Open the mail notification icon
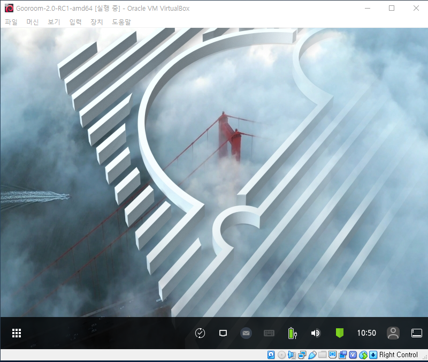428x362 pixels. click(x=246, y=333)
